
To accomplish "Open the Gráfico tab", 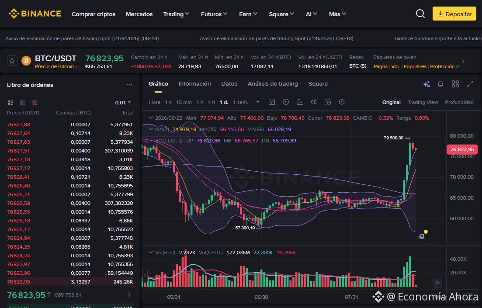I will 158,83.
